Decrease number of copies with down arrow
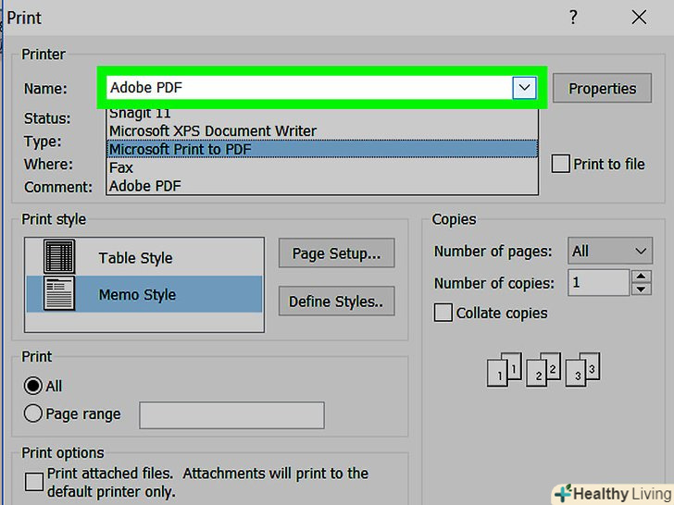The image size is (674, 505). pos(641,289)
